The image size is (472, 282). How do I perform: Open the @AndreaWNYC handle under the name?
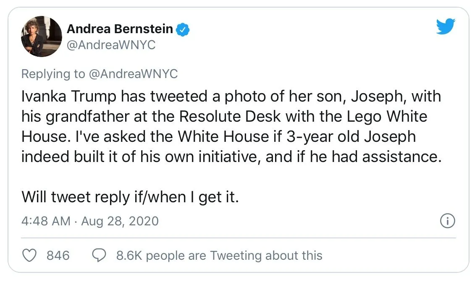tap(111, 45)
